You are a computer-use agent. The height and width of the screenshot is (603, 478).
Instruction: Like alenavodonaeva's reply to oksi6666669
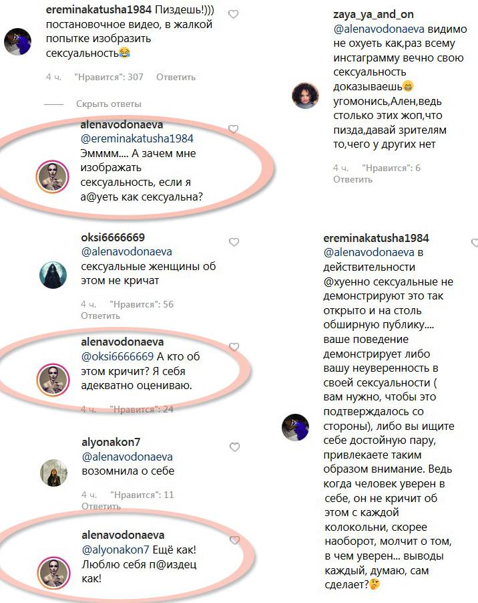click(x=234, y=347)
